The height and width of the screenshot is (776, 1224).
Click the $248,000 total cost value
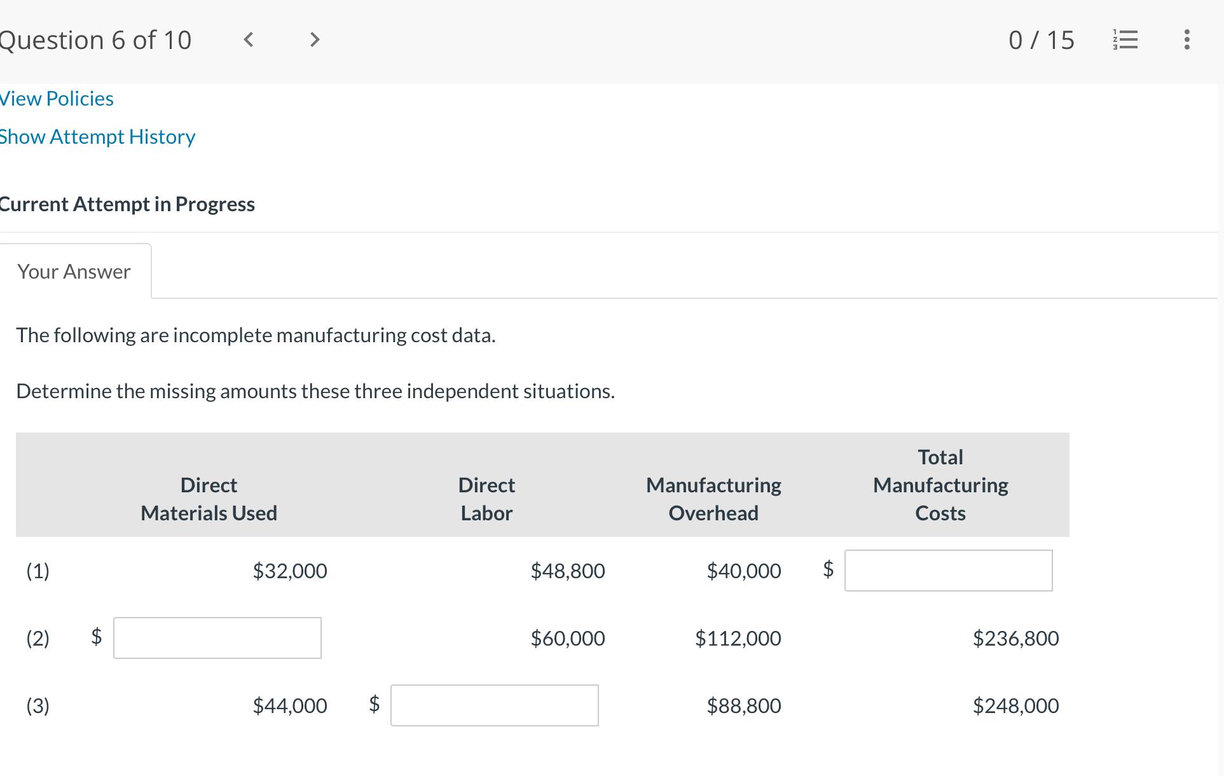[x=1015, y=705]
